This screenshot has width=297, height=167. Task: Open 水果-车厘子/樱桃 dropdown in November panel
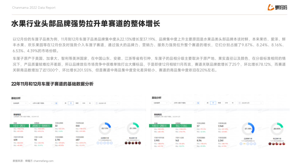click(42, 103)
